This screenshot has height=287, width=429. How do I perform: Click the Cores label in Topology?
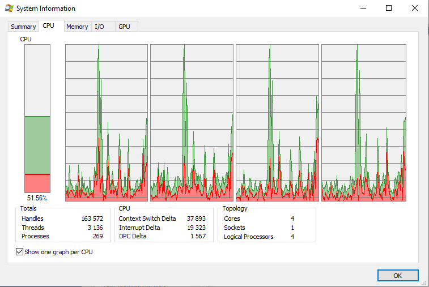coord(232,219)
